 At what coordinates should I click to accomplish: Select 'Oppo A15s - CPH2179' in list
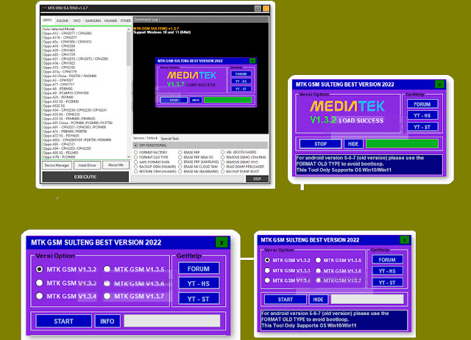pos(60,72)
